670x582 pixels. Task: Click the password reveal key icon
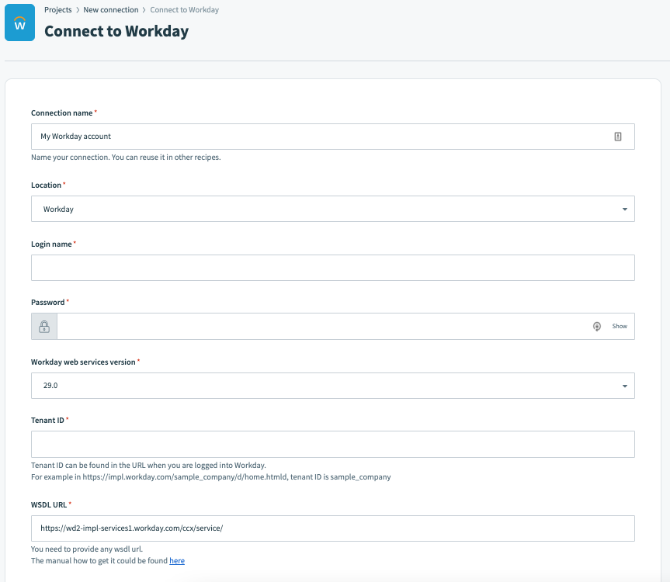(x=597, y=326)
